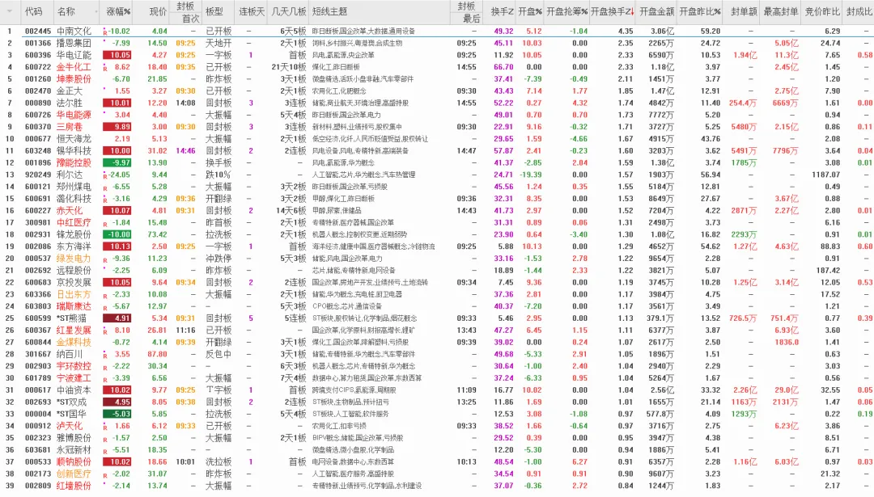Screen dimensions: 874x497
Task: Select stock 中南文化 in row 1
Action: click(74, 32)
